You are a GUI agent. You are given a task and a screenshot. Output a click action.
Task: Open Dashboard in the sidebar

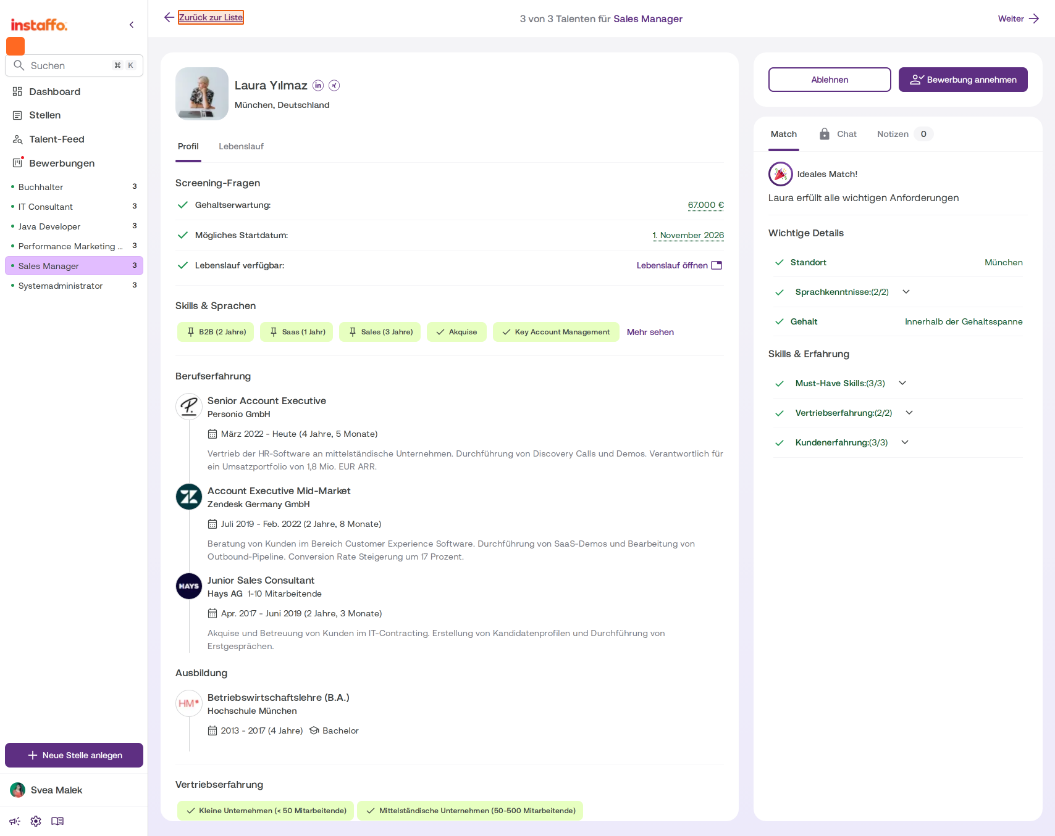pos(54,91)
